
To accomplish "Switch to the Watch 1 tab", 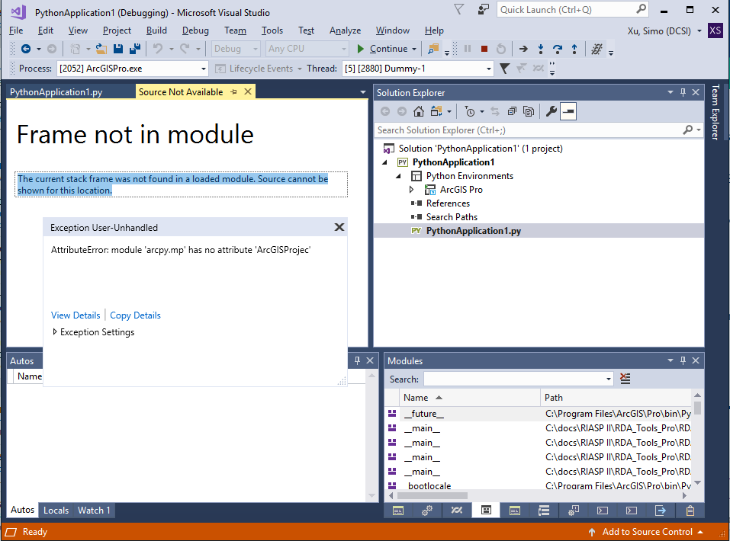I will click(94, 511).
